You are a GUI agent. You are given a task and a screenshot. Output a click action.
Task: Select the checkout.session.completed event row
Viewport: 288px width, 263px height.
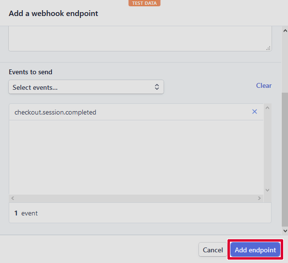click(x=136, y=112)
